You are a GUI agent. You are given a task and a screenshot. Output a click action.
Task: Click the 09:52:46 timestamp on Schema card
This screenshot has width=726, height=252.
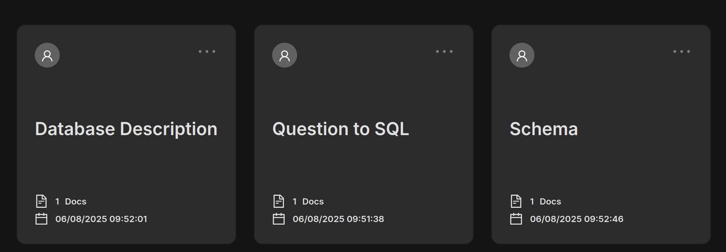576,219
